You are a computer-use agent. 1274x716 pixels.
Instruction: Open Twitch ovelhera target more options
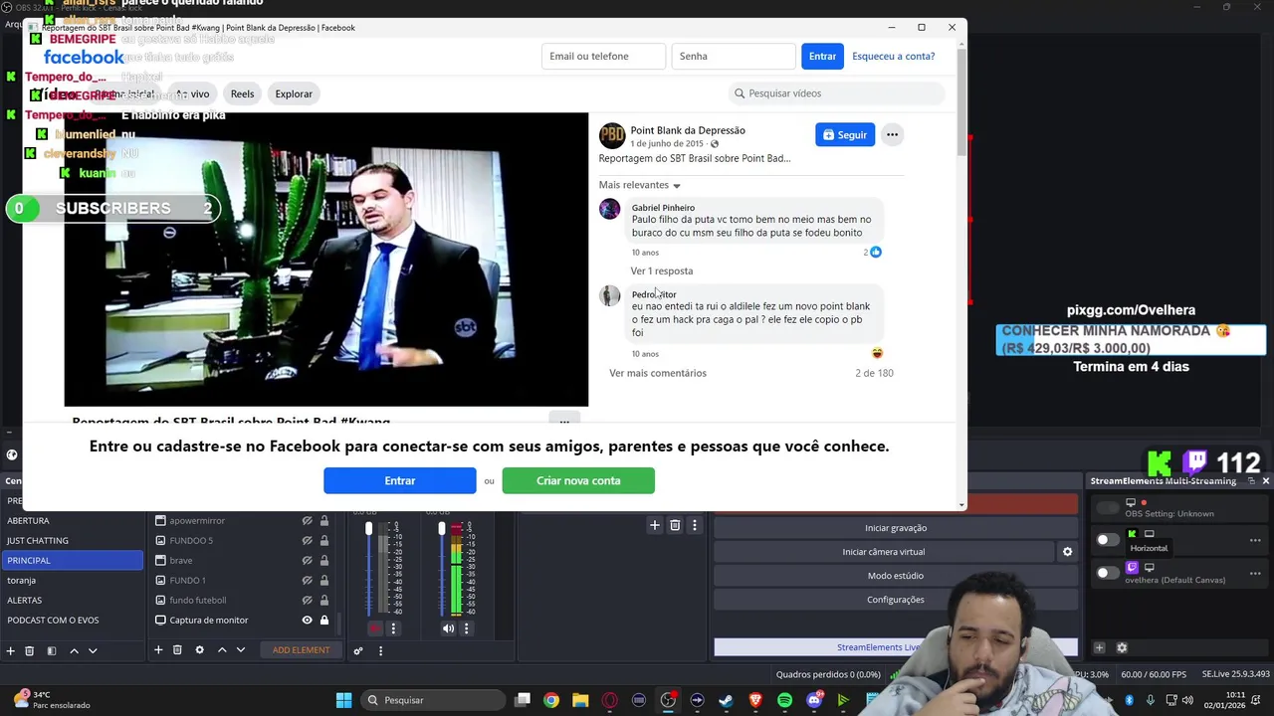click(x=1255, y=574)
